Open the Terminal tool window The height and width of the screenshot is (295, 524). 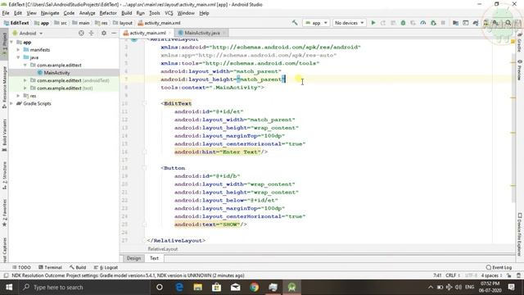click(50, 267)
